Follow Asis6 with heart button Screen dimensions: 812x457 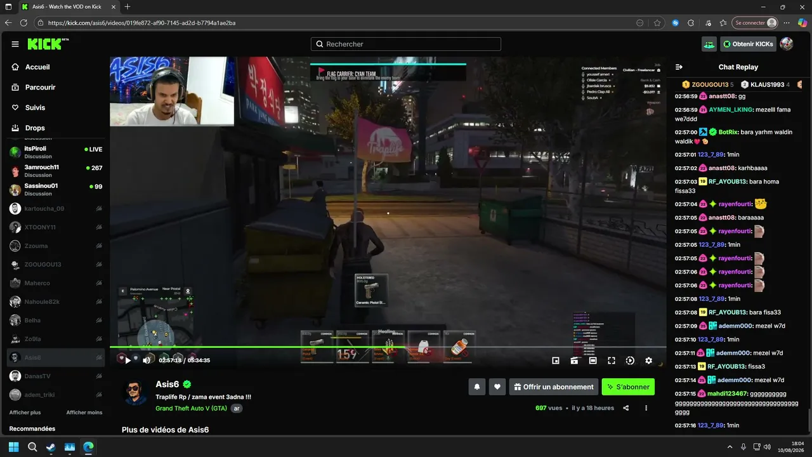tap(497, 387)
